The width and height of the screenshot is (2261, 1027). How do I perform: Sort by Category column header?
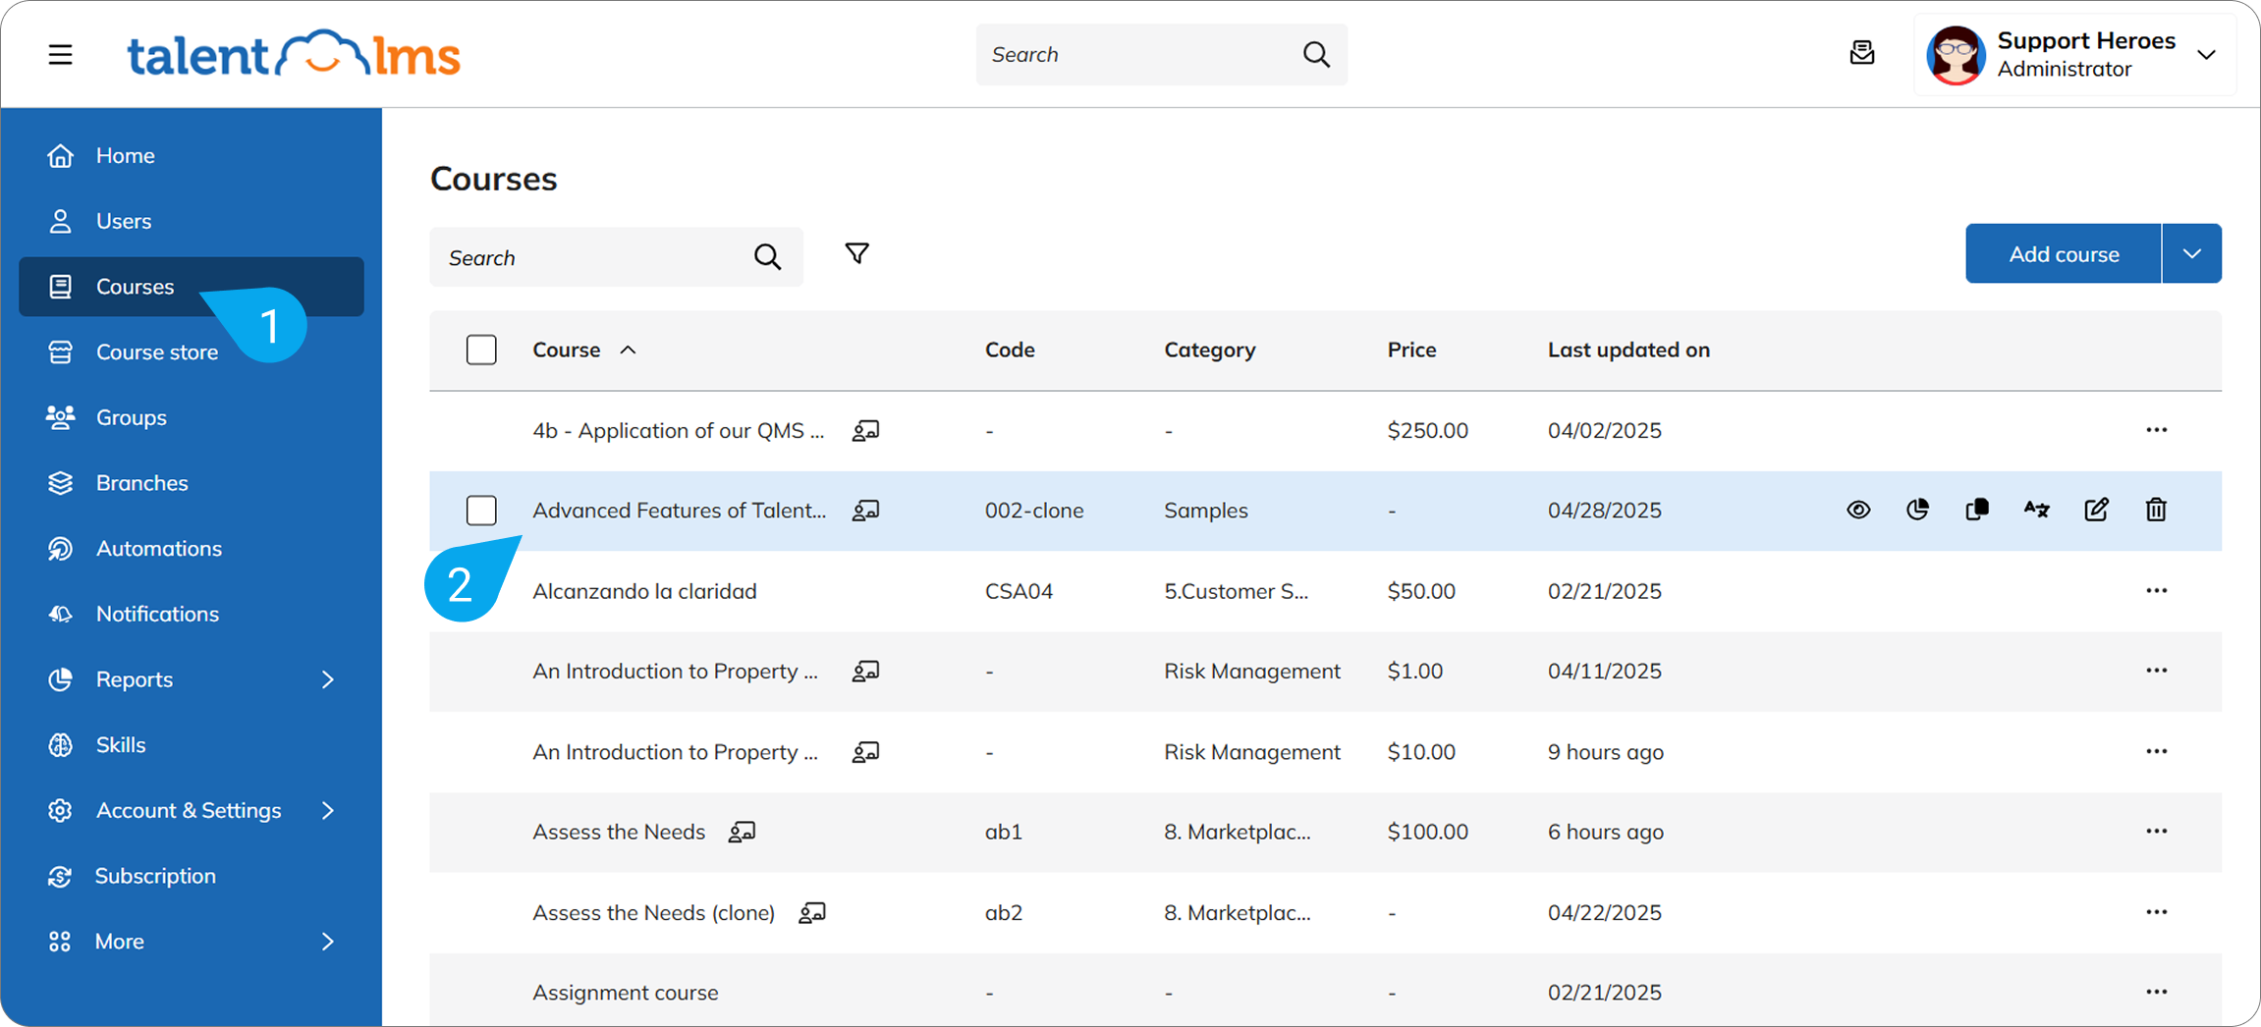click(x=1210, y=350)
